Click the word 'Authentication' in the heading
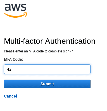 pyautogui.click(x=70, y=41)
